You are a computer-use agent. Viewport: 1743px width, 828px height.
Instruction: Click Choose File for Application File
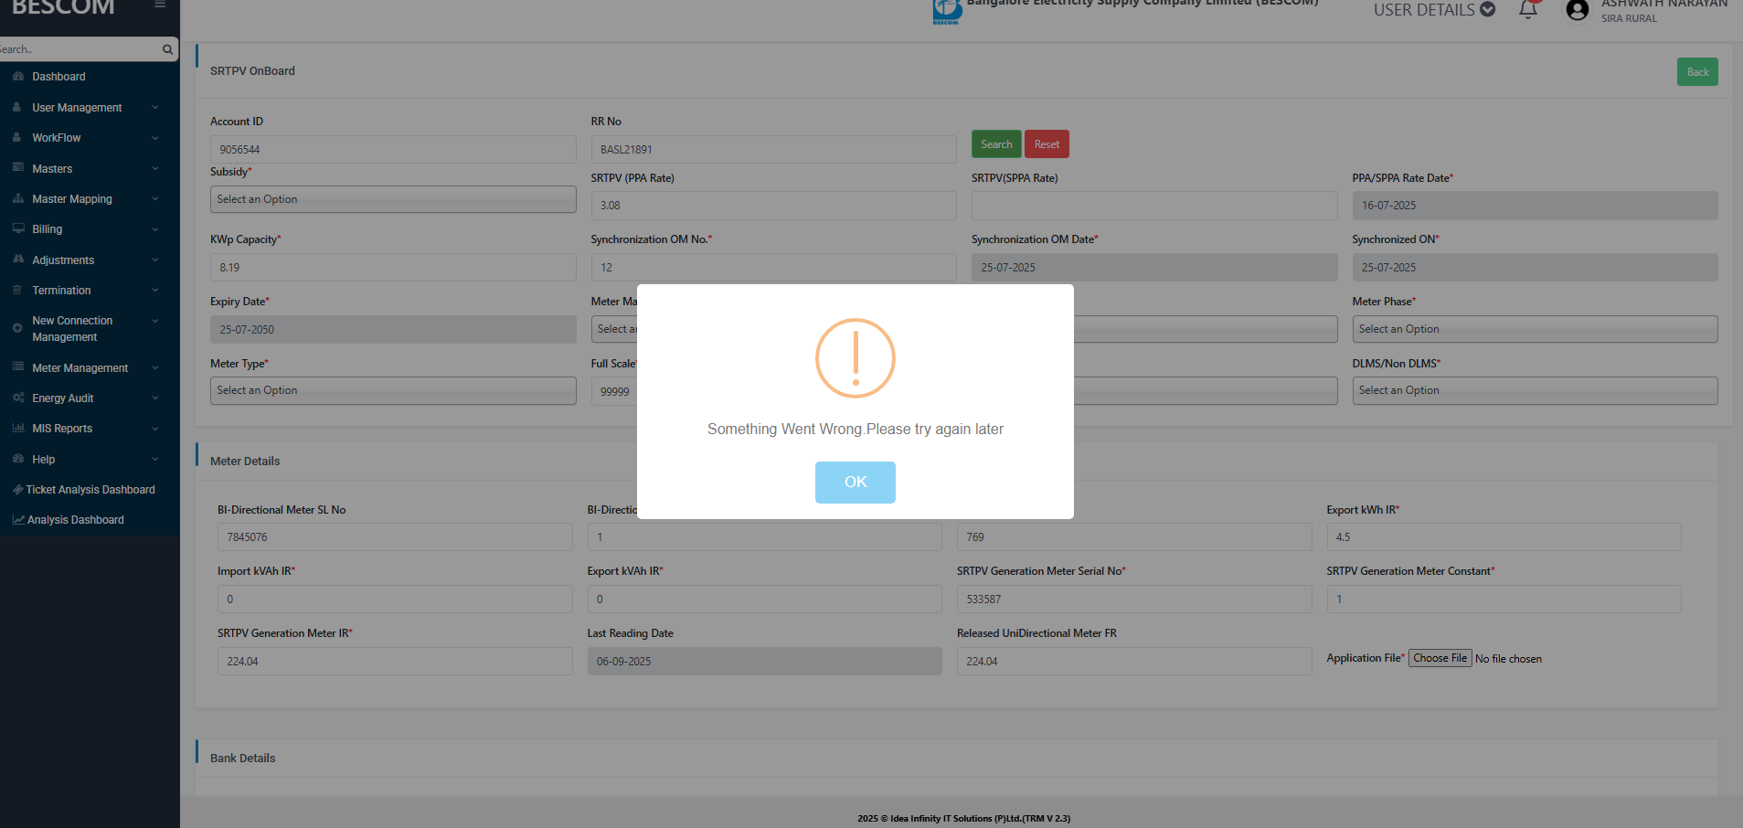[x=1440, y=658]
